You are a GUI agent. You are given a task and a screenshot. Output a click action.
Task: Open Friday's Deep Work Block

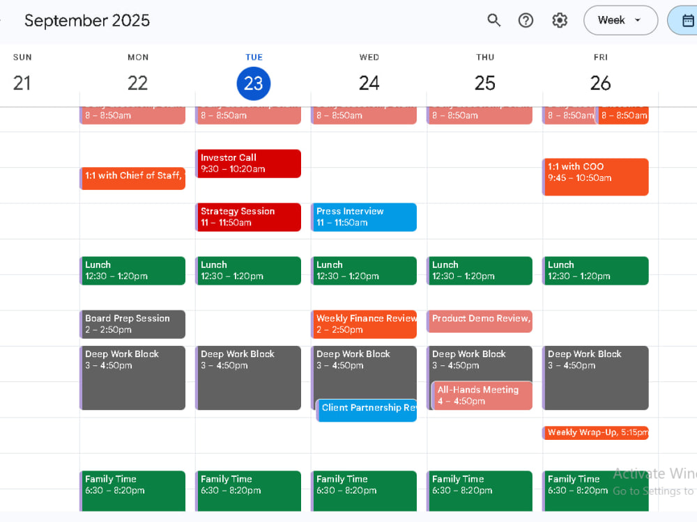(596, 378)
